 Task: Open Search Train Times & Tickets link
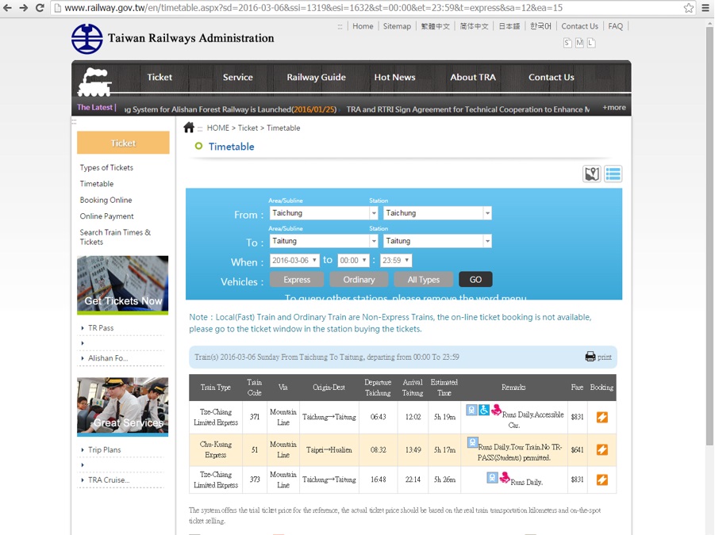click(x=115, y=237)
